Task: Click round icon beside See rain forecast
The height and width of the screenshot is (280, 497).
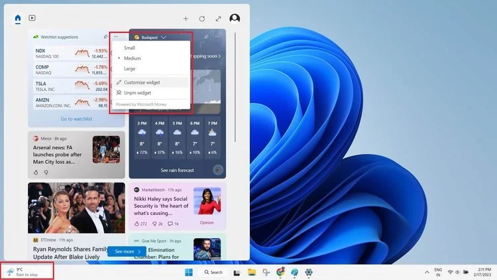Action: [x=218, y=170]
